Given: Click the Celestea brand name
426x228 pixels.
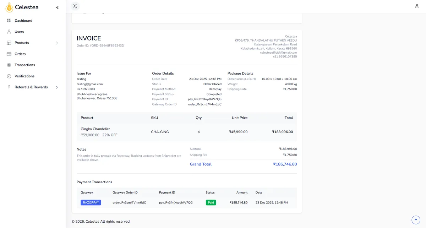Looking at the screenshot, I should pos(27,7).
